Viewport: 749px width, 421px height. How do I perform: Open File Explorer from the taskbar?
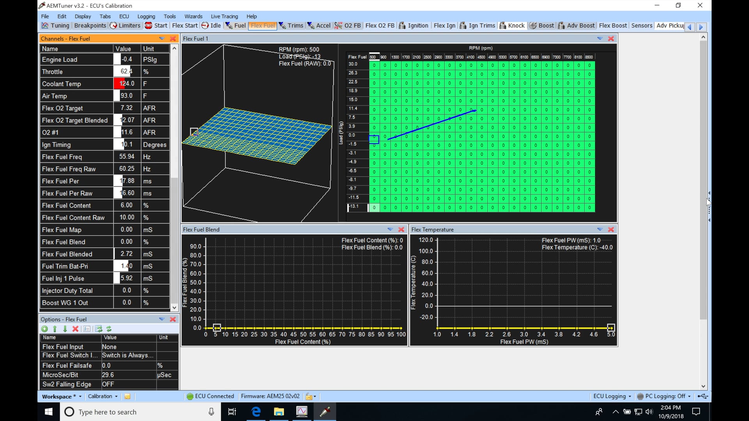(279, 412)
